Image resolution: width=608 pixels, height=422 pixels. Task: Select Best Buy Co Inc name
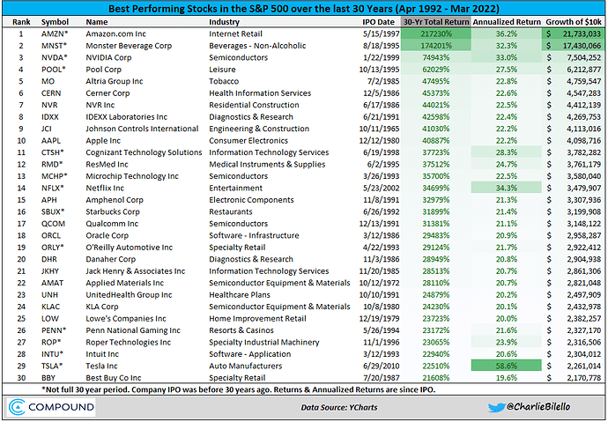click(114, 378)
